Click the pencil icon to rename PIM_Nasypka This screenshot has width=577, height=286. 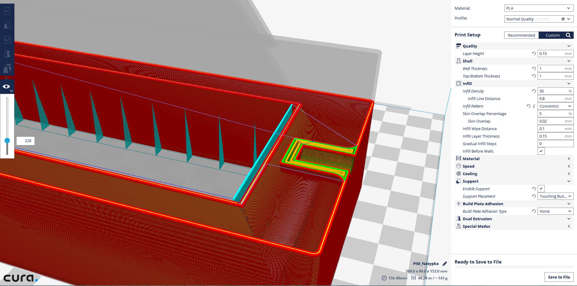[445, 264]
